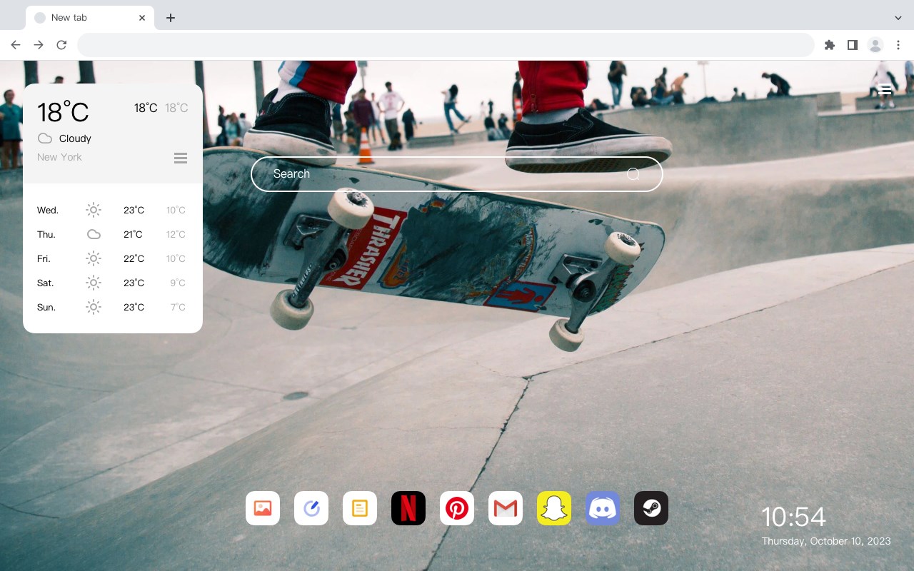Viewport: 914px width, 571px height.
Task: Open the weather widget menu icon
Action: (181, 158)
